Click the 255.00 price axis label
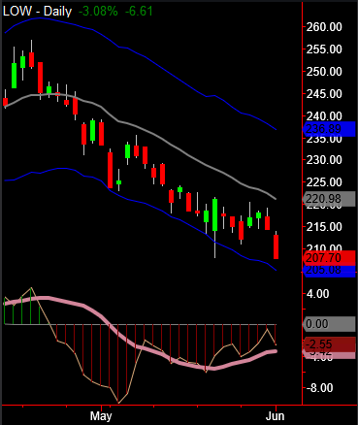The image size is (358, 425). 324,49
